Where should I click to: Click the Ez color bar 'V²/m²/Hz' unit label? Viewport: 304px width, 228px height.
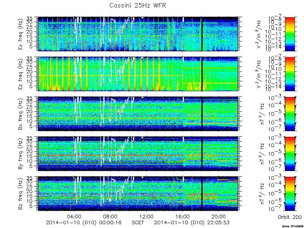[260, 74]
